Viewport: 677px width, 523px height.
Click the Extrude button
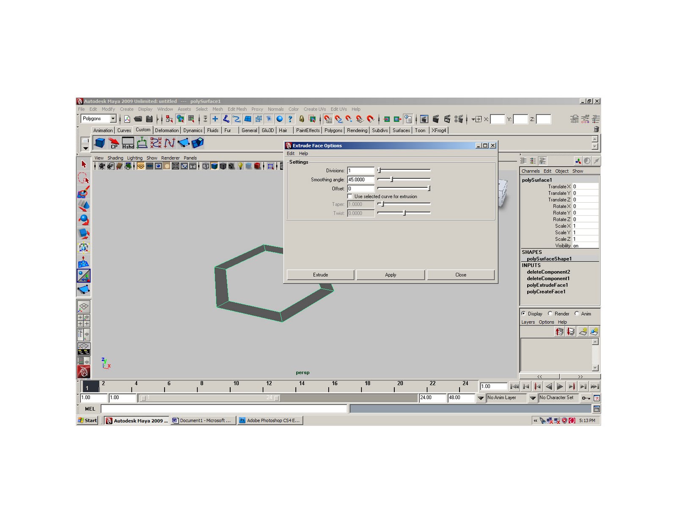(320, 275)
